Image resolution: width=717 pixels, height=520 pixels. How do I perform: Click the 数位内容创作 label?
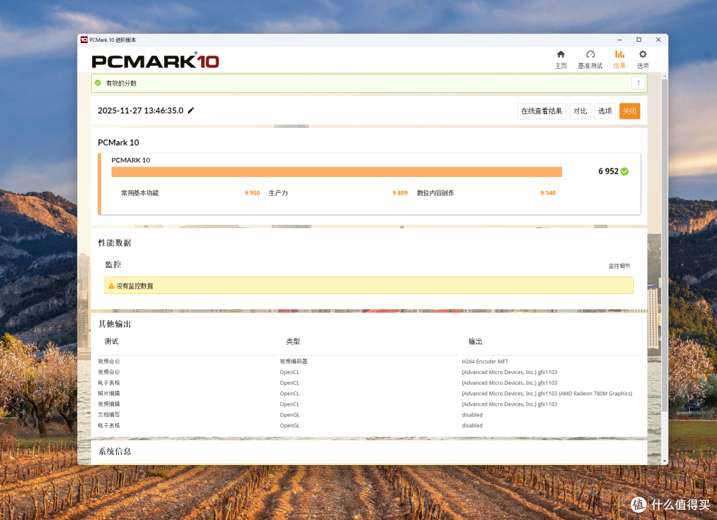point(436,193)
